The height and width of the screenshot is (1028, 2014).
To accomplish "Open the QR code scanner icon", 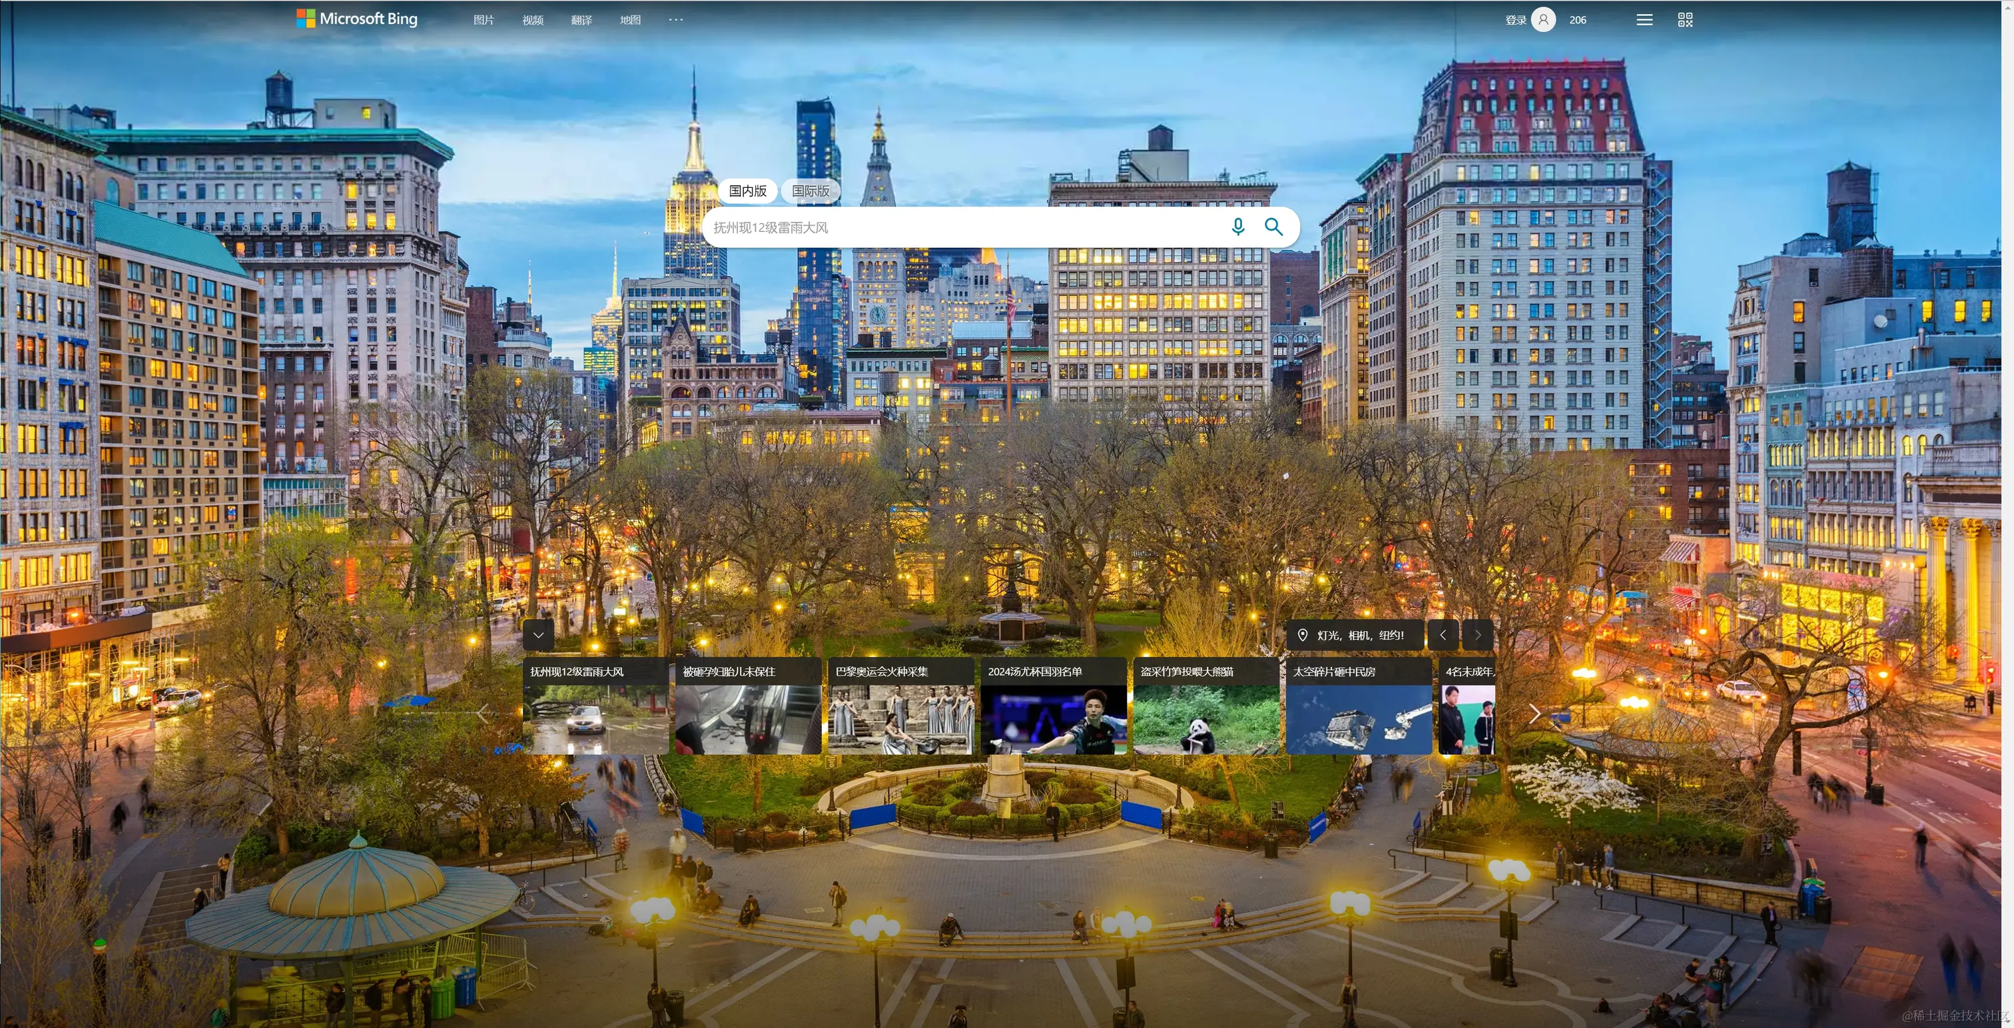I will click(x=1685, y=19).
